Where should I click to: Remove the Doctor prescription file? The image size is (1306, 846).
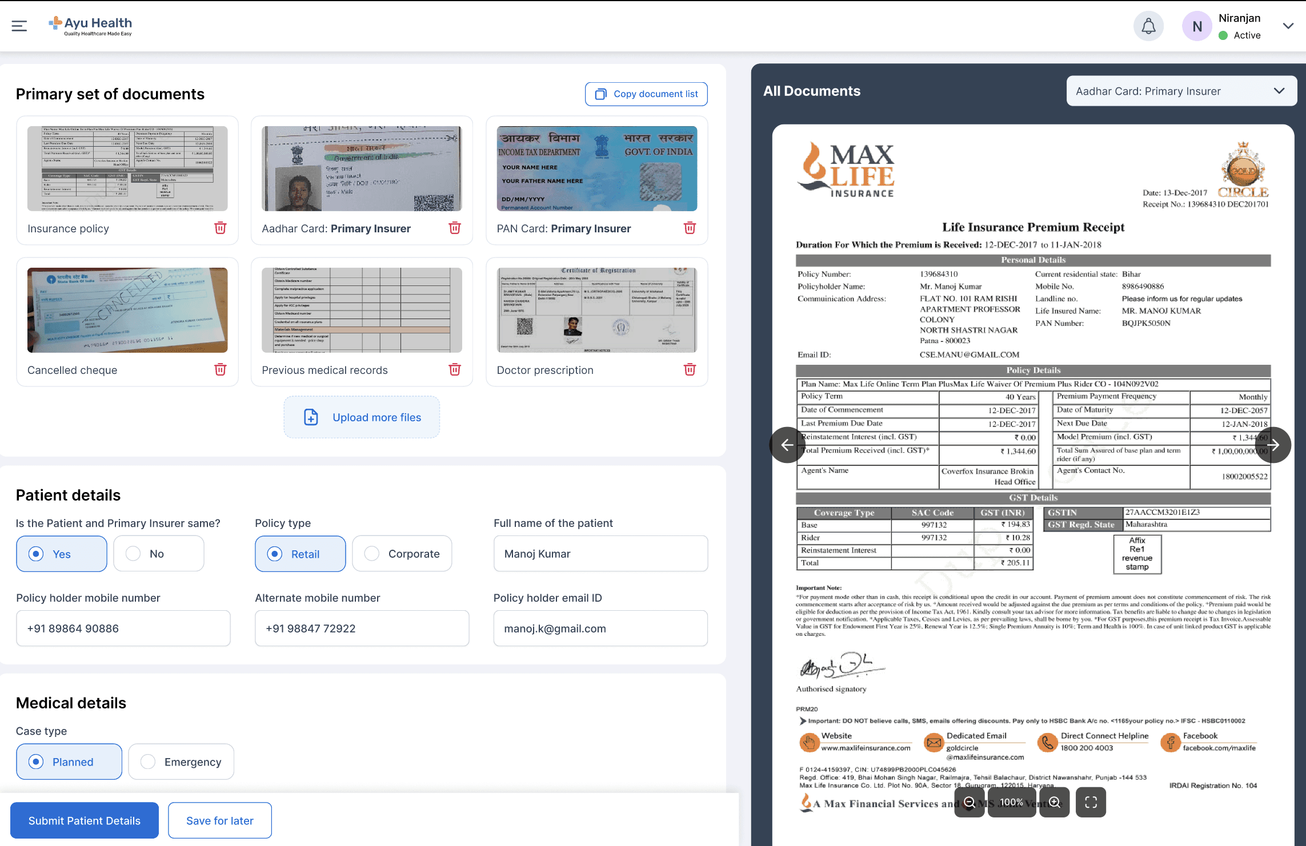(690, 370)
